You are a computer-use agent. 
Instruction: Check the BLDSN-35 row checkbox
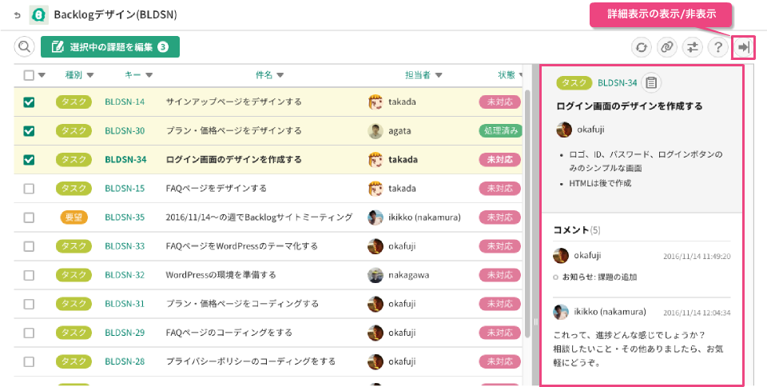point(29,217)
